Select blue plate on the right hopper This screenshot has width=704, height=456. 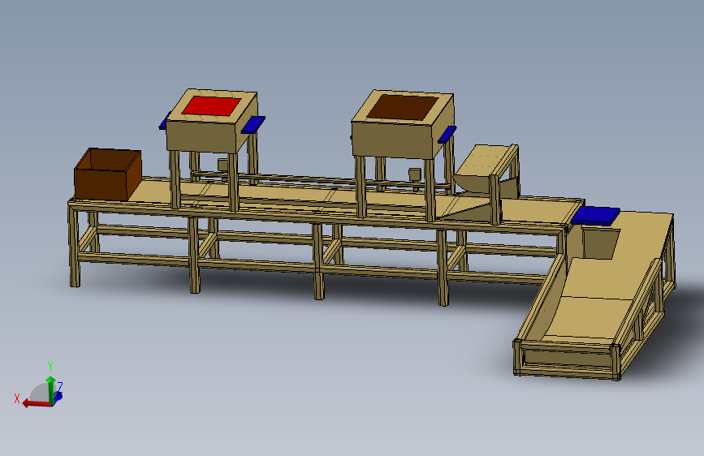tap(447, 134)
